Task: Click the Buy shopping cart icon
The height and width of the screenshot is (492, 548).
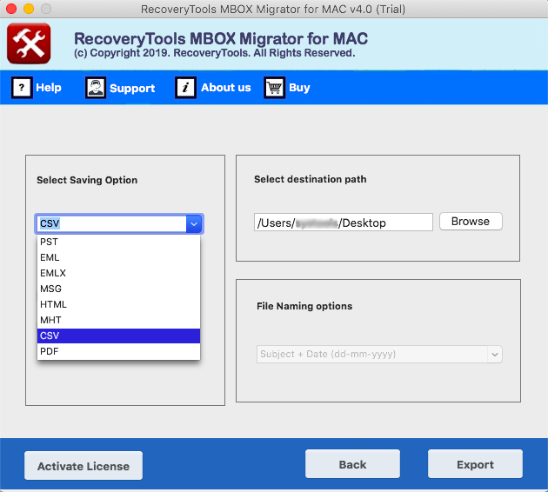Action: [274, 87]
